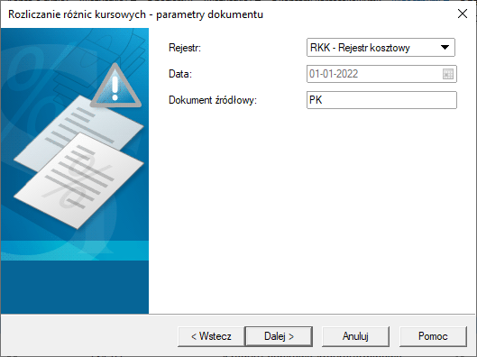Go back with the Wstecz button
Screen dimensions: 477x357
coord(211,336)
